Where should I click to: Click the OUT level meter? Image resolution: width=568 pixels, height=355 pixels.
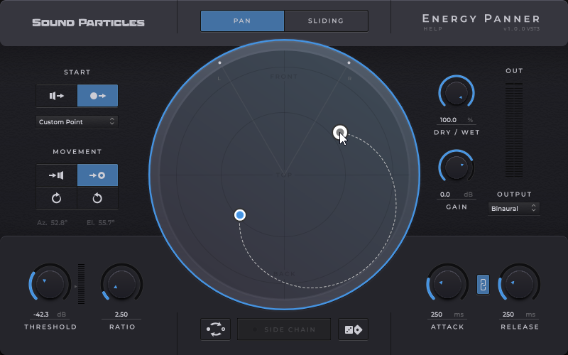tap(514, 130)
